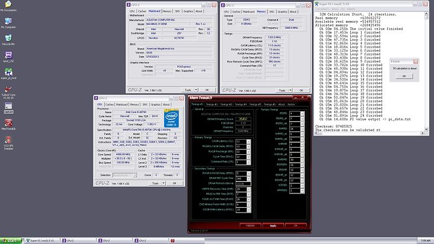Click the Super PI taskbar item

pos(42,240)
